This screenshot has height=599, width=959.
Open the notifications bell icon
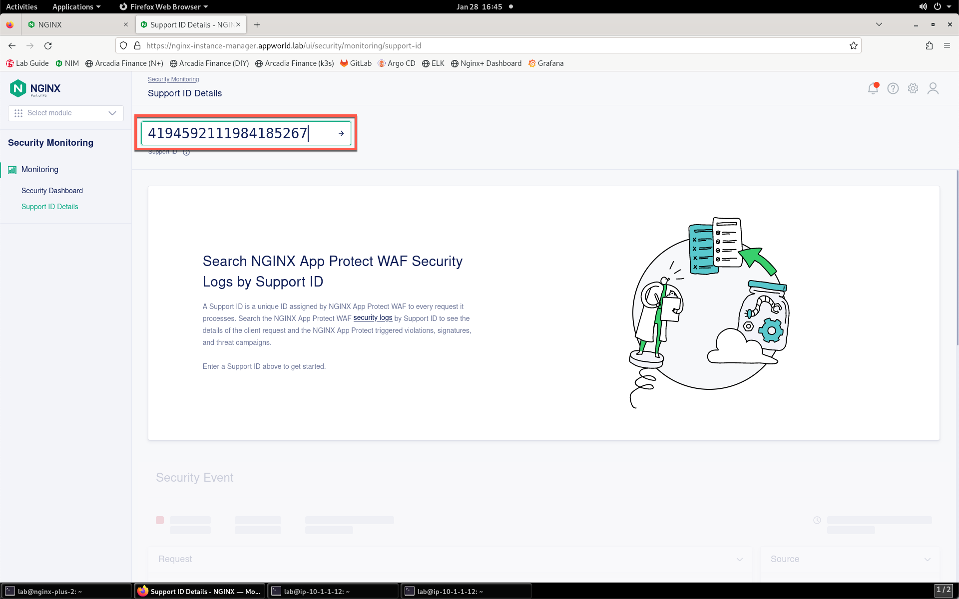(873, 88)
